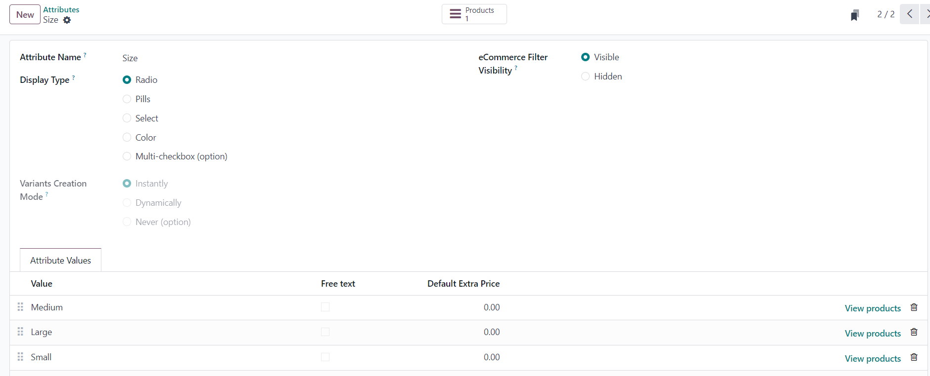The height and width of the screenshot is (376, 930).
Task: Select the Pills display type
Action: (127, 99)
